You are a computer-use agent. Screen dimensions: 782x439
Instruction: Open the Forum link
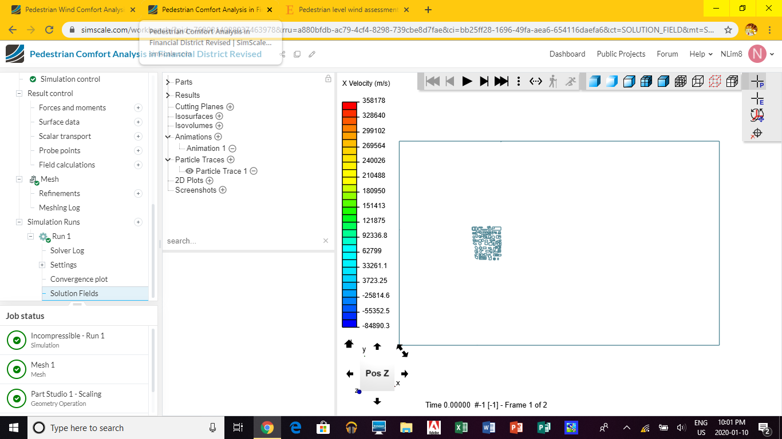(668, 54)
